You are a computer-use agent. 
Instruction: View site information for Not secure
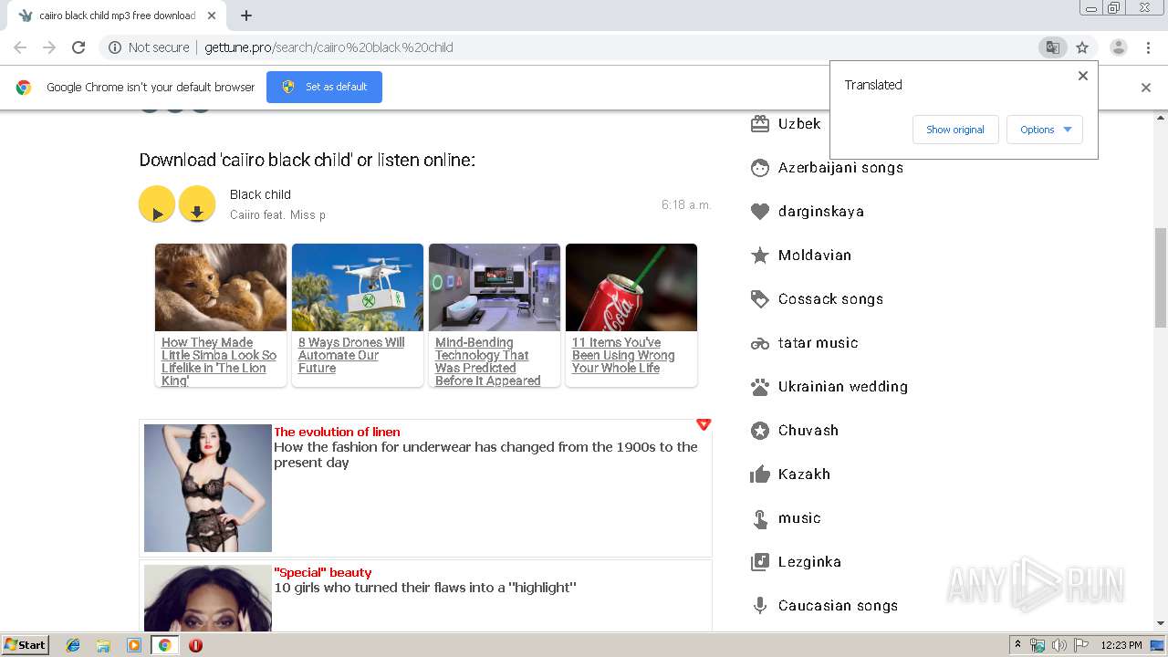click(x=149, y=47)
